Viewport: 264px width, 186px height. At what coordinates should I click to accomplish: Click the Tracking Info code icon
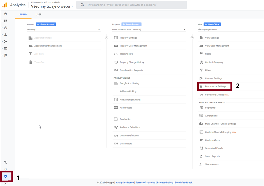pyautogui.click(x=116, y=54)
